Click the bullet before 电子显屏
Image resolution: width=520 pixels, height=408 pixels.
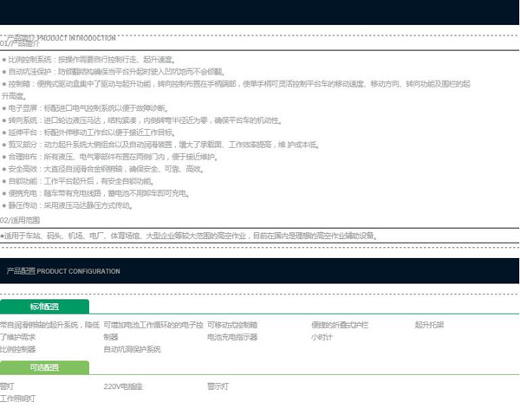tap(4, 108)
